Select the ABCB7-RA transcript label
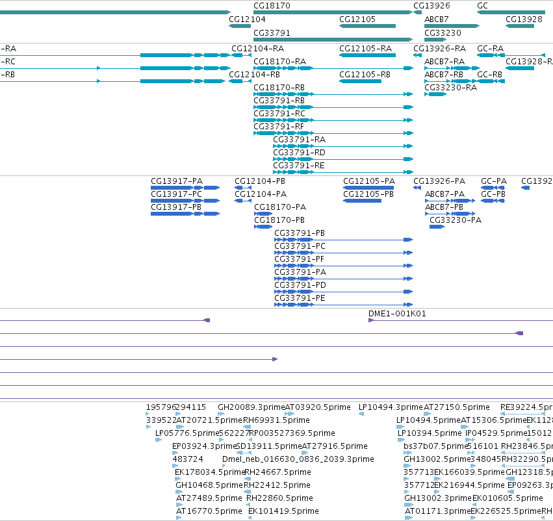 [x=444, y=62]
